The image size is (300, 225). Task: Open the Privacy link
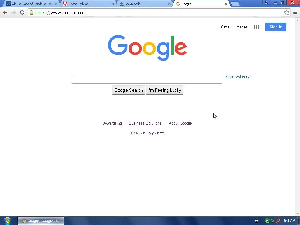coord(148,133)
